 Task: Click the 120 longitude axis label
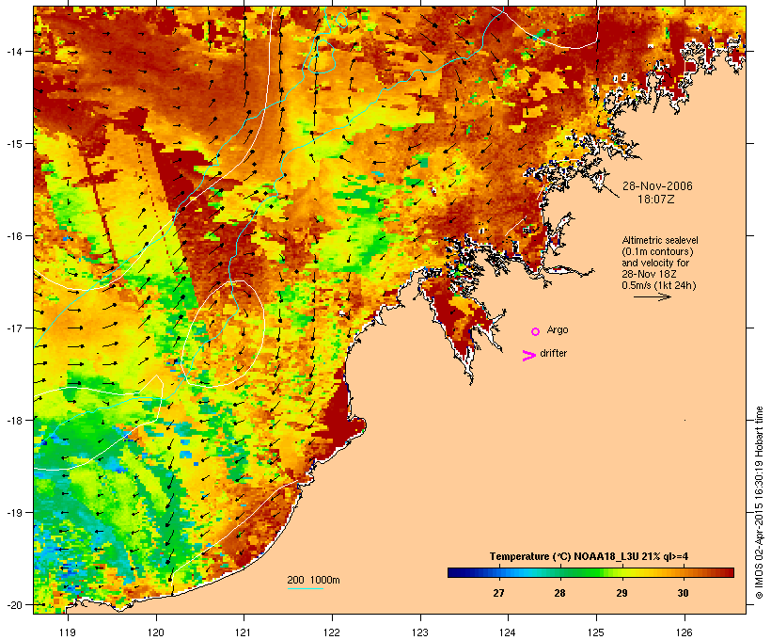(156, 632)
